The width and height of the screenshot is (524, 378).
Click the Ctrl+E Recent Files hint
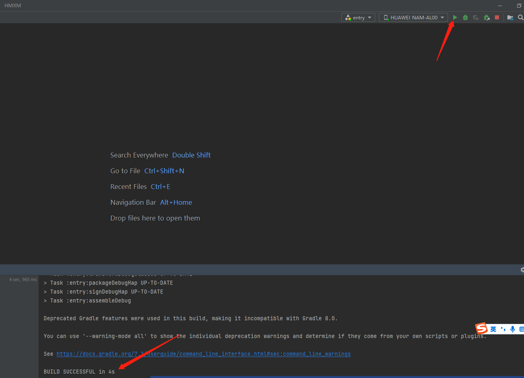coord(161,187)
